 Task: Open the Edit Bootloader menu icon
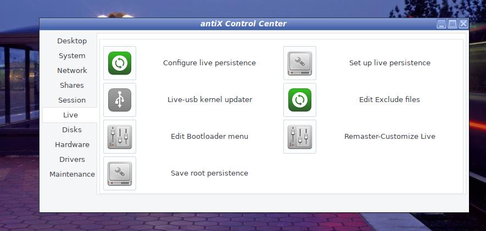[x=120, y=137]
